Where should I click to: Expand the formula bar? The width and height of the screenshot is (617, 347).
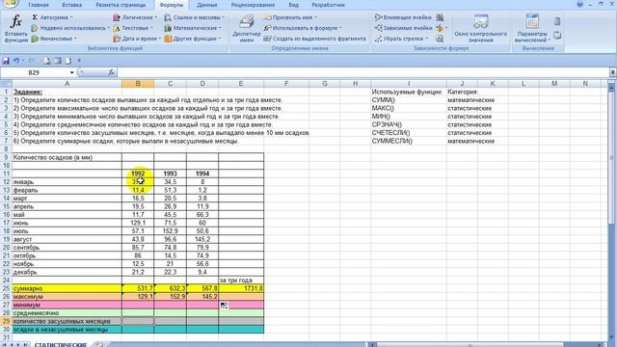(613, 73)
